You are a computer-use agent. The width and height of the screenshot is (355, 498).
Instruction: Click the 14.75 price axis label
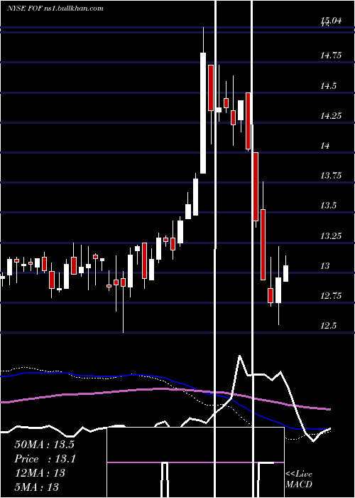(x=331, y=55)
